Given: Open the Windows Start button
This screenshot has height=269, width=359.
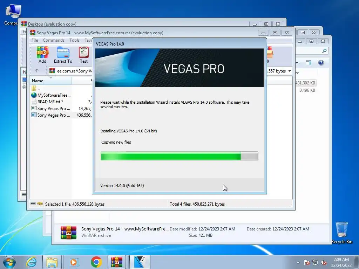Looking at the screenshot, I should [x=9, y=262].
